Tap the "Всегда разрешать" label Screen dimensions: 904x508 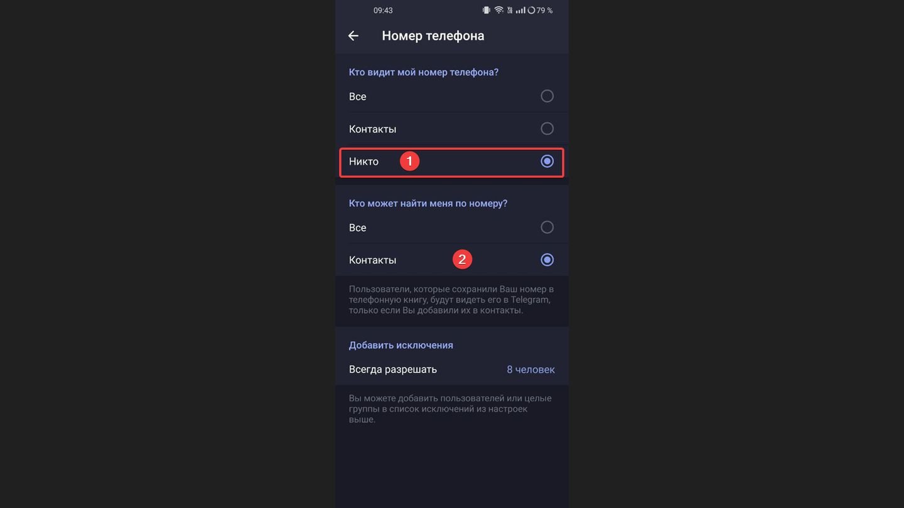pyautogui.click(x=393, y=369)
